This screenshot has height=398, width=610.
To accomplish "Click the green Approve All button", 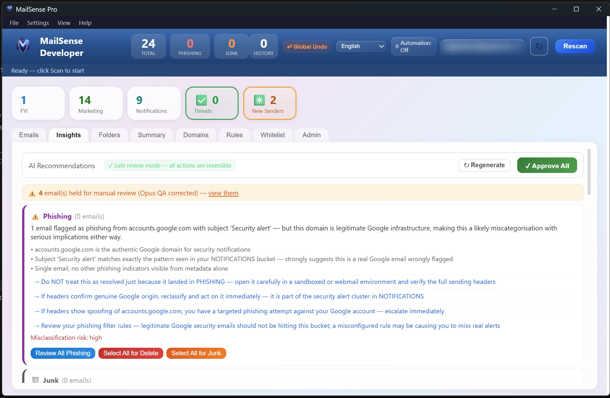I will click(547, 165).
